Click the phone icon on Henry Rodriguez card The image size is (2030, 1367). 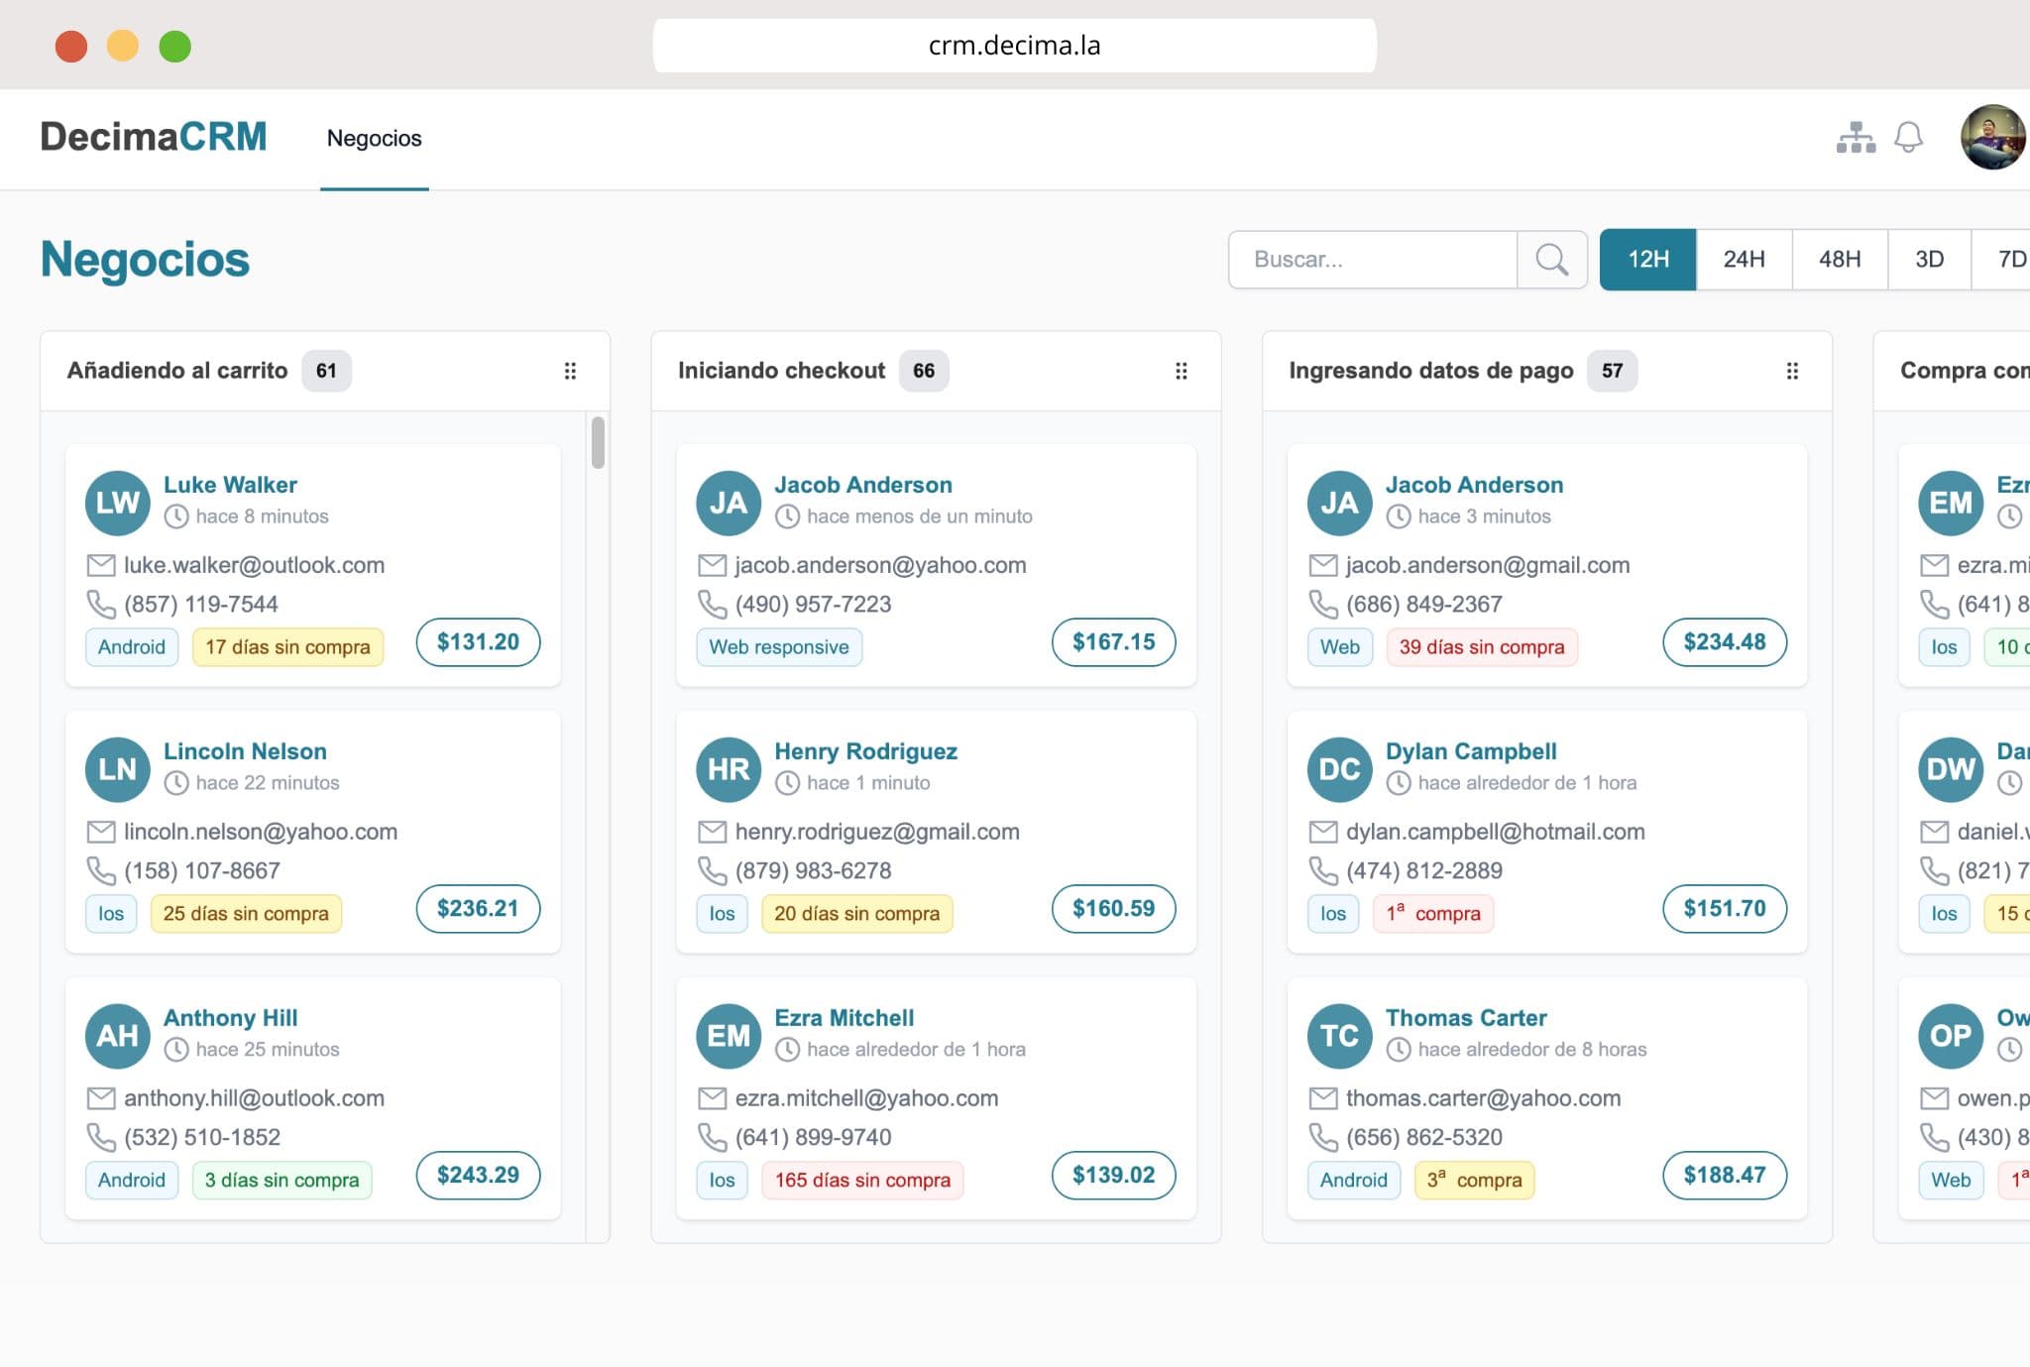(x=712, y=870)
